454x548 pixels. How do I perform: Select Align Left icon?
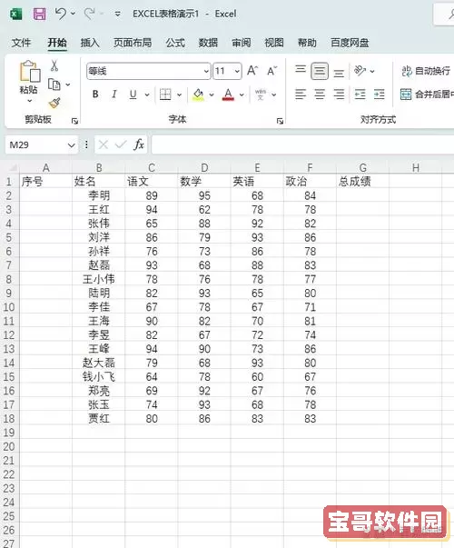(x=301, y=95)
